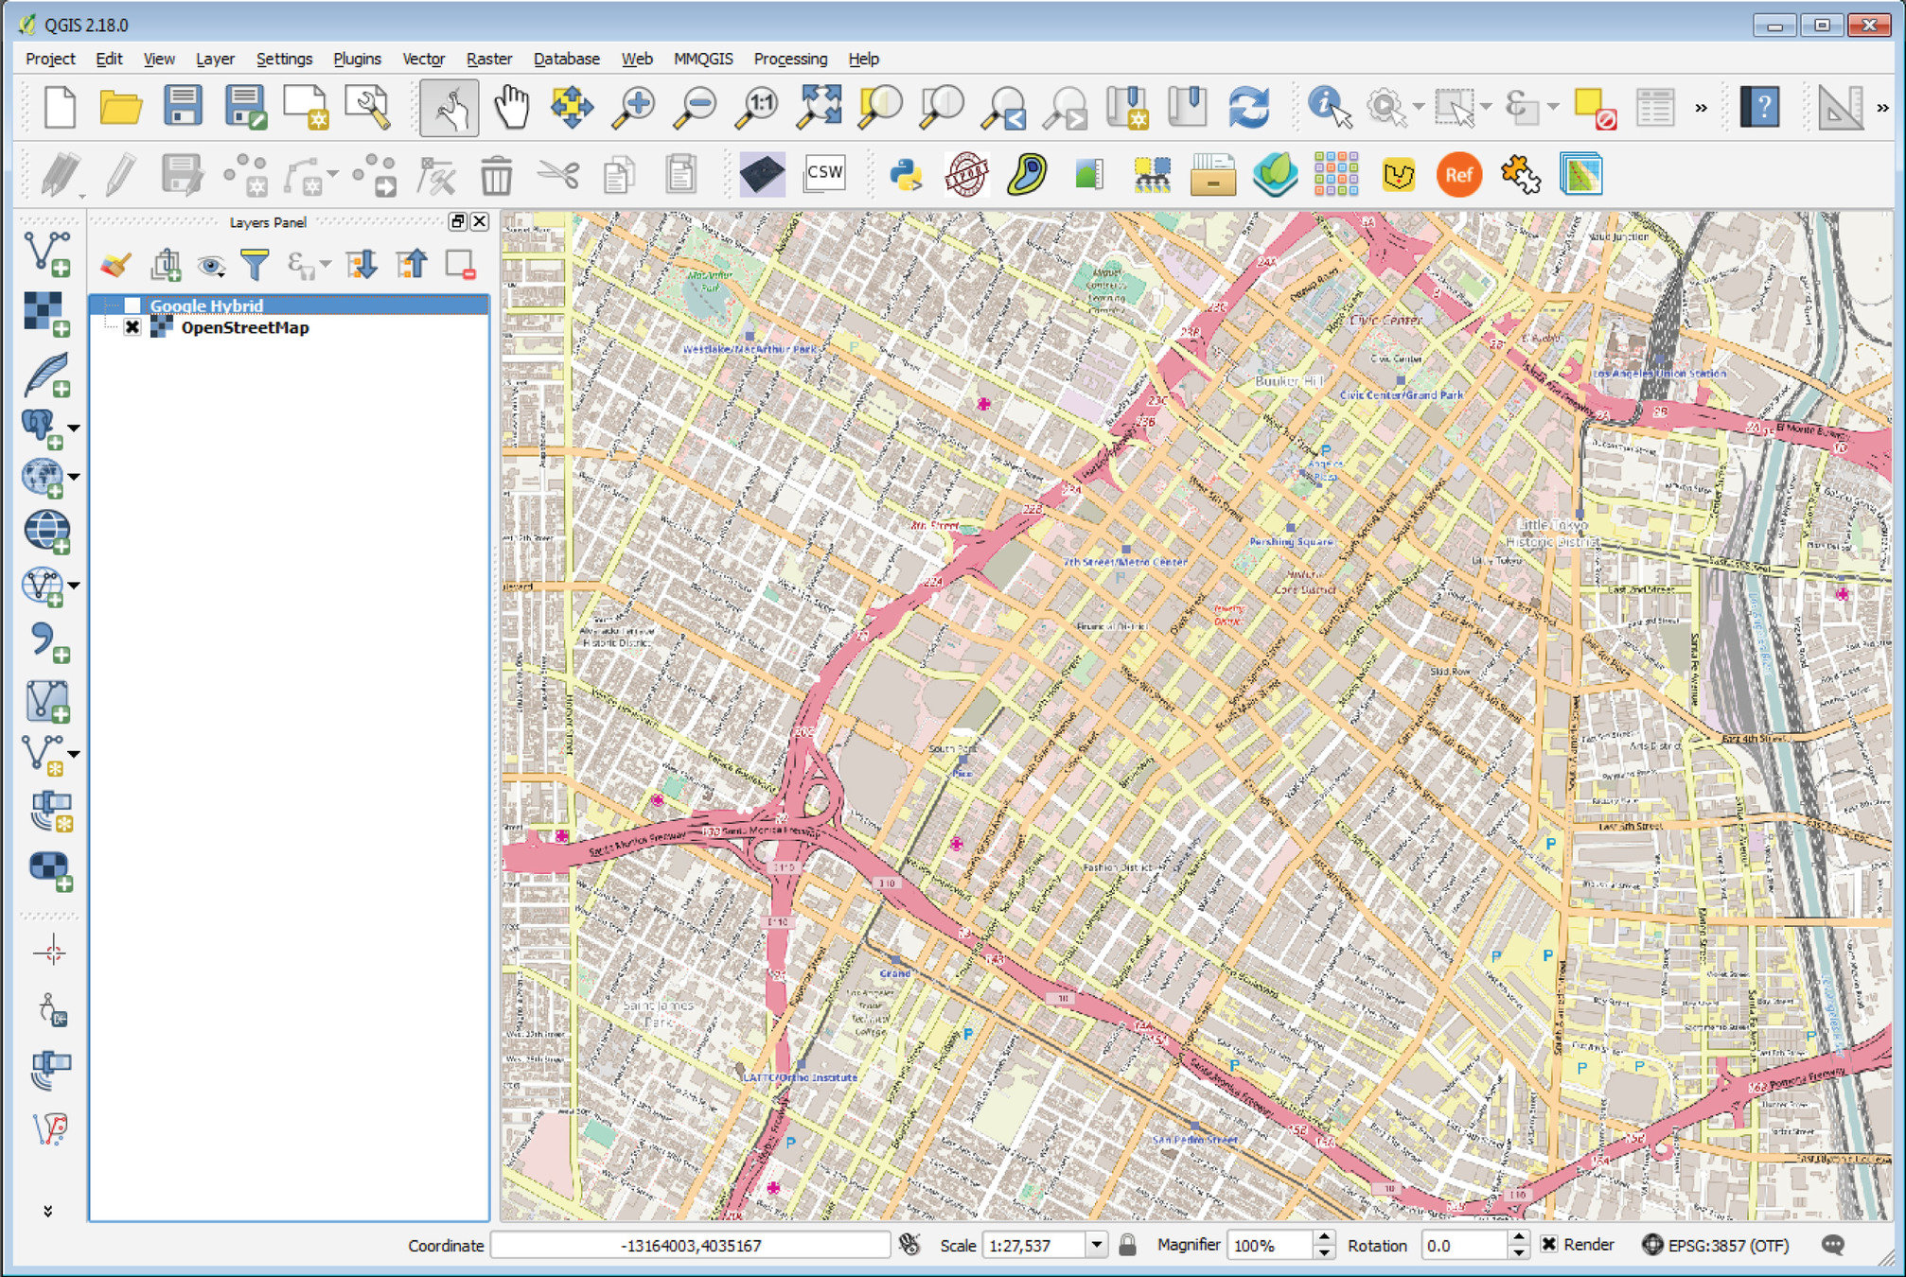Toggle the Render checkbox in status bar
The image size is (1906, 1277).
click(x=1549, y=1244)
